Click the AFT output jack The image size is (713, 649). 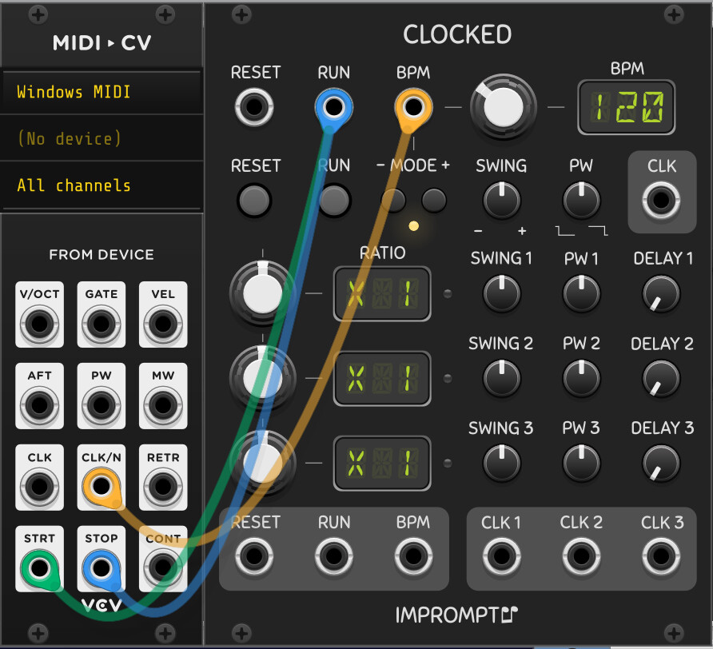(39, 405)
